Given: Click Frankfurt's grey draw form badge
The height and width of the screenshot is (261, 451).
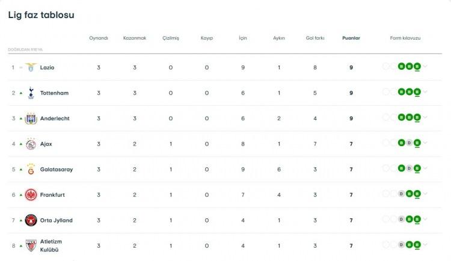Looking at the screenshot, I should tap(402, 194).
